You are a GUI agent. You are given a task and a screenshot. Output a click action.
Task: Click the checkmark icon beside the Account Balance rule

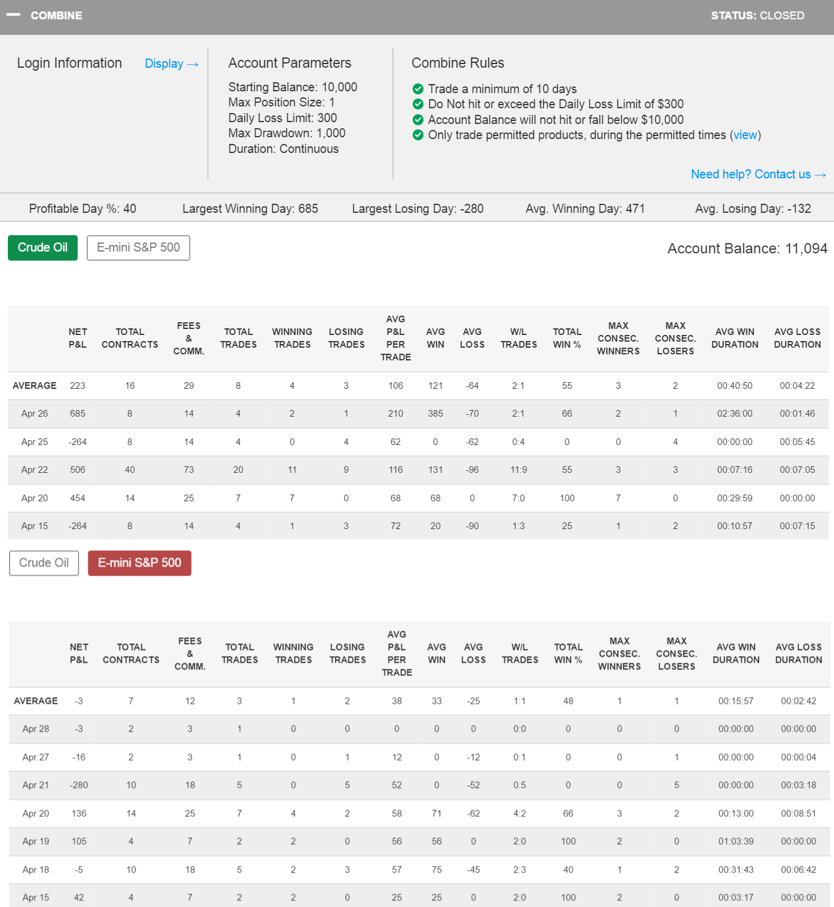418,120
